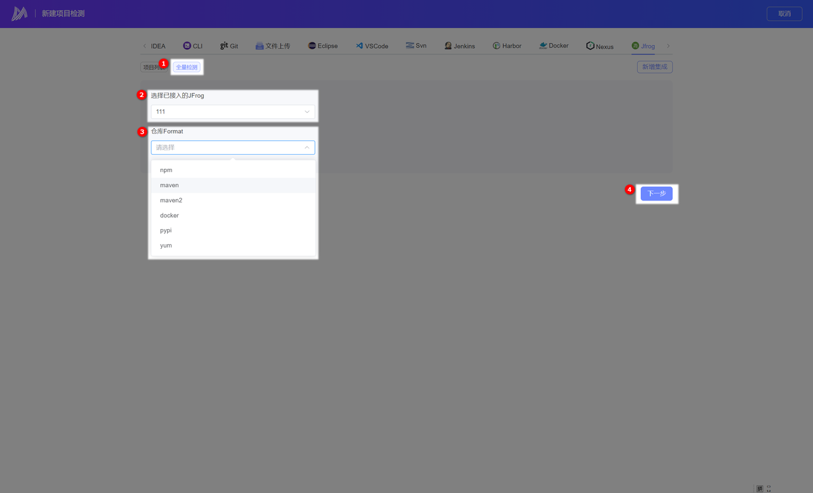Toggle the 全量检测 mode option
Viewport: 813px width, 493px height.
tap(187, 67)
